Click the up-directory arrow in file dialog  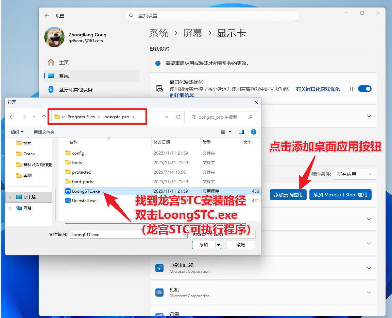click(44, 117)
